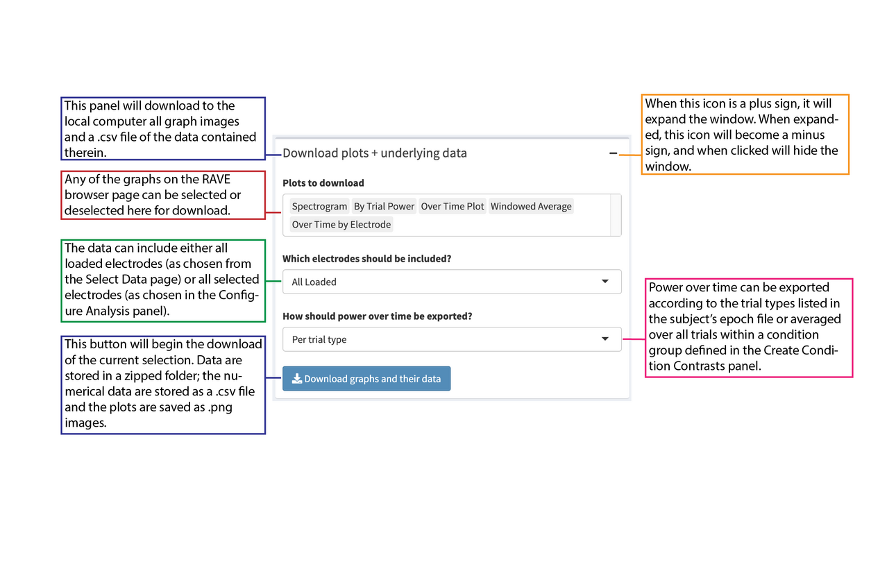887x562 pixels.
Task: Select the By Trial Power plot option
Action: tap(384, 206)
